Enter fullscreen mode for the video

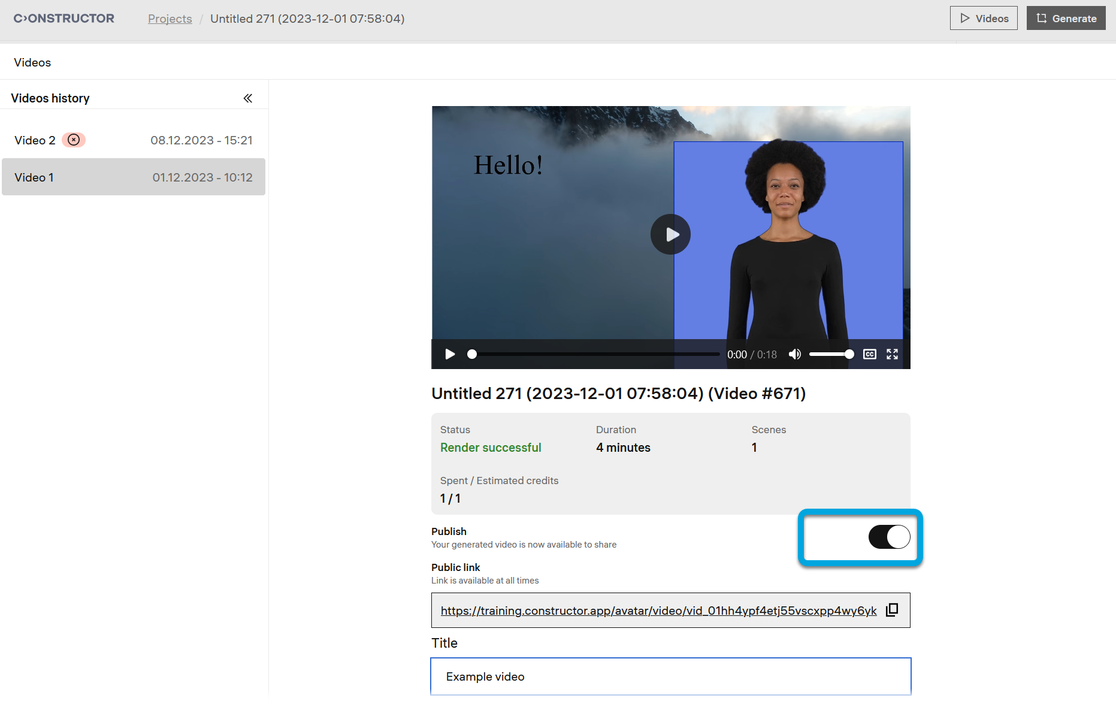tap(892, 354)
